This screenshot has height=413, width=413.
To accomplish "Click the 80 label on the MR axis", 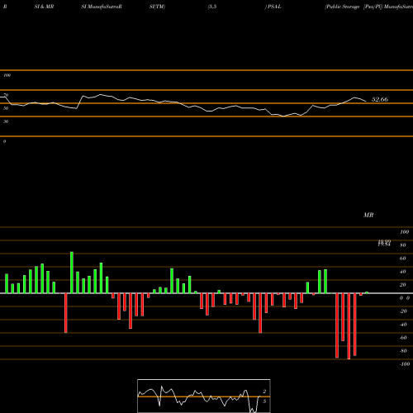I will [x=403, y=245].
